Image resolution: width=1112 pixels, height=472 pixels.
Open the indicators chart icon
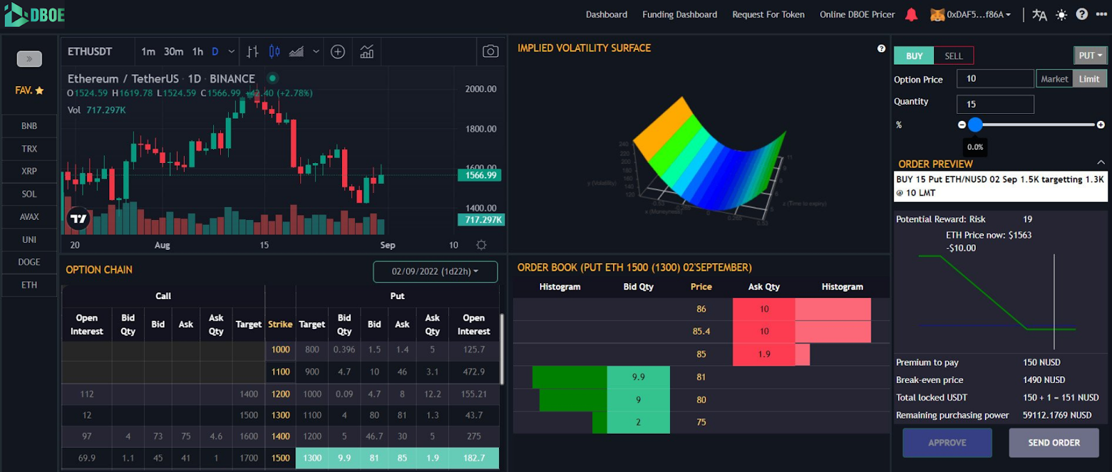click(367, 51)
